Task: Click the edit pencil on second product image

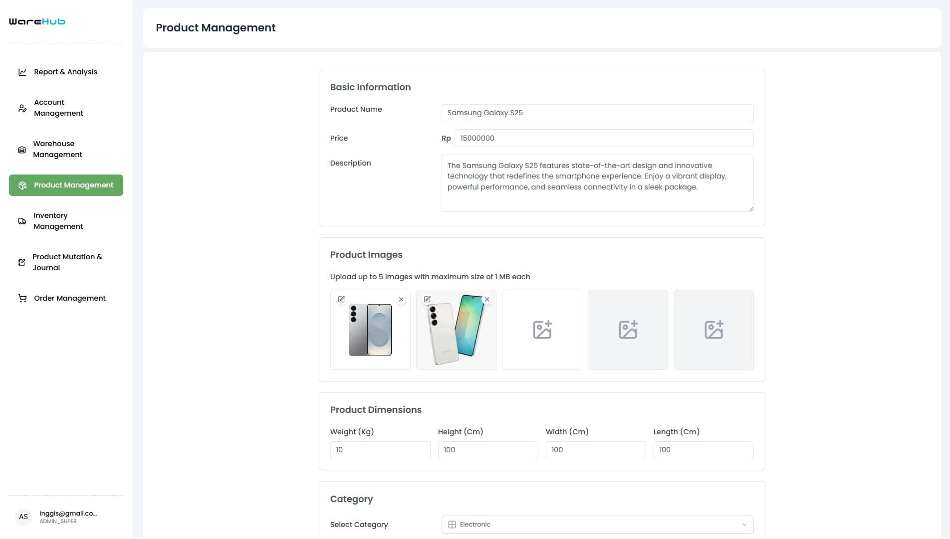Action: tap(427, 299)
